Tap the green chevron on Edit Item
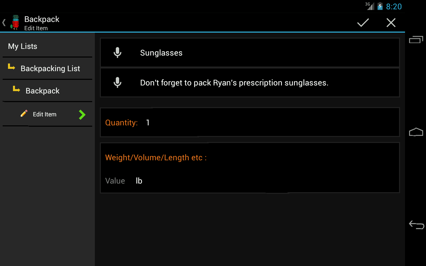Screen dimensions: 426x266 coord(82,115)
